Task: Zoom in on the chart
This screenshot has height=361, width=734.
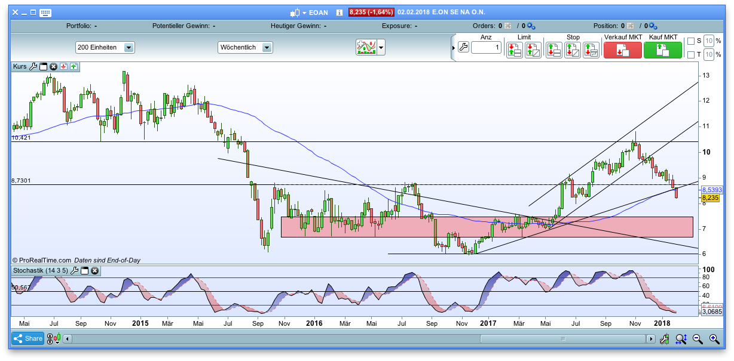Action: [714, 339]
